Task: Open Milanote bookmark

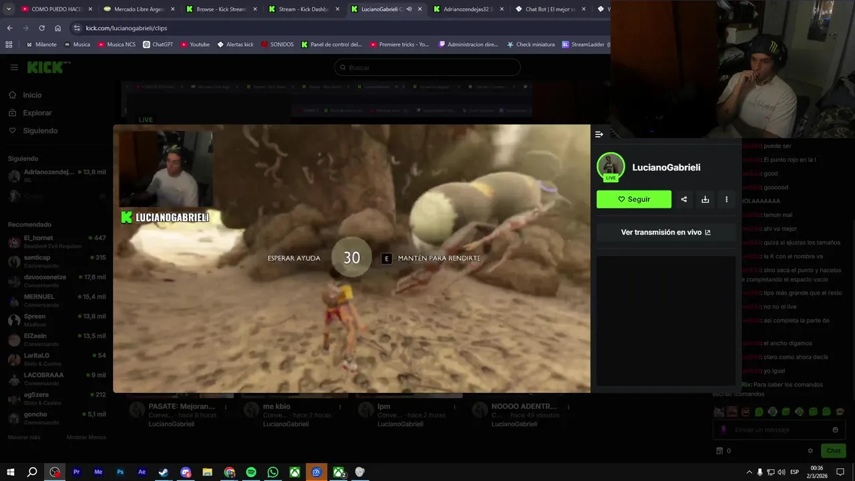Action: [41, 45]
